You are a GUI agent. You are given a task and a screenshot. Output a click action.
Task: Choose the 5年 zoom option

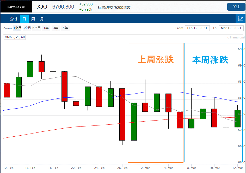(65, 28)
